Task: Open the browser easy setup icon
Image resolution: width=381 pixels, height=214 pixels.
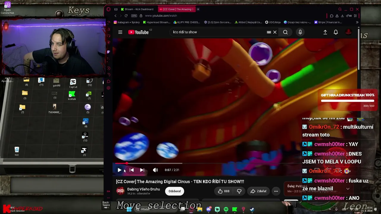Action: (355, 16)
